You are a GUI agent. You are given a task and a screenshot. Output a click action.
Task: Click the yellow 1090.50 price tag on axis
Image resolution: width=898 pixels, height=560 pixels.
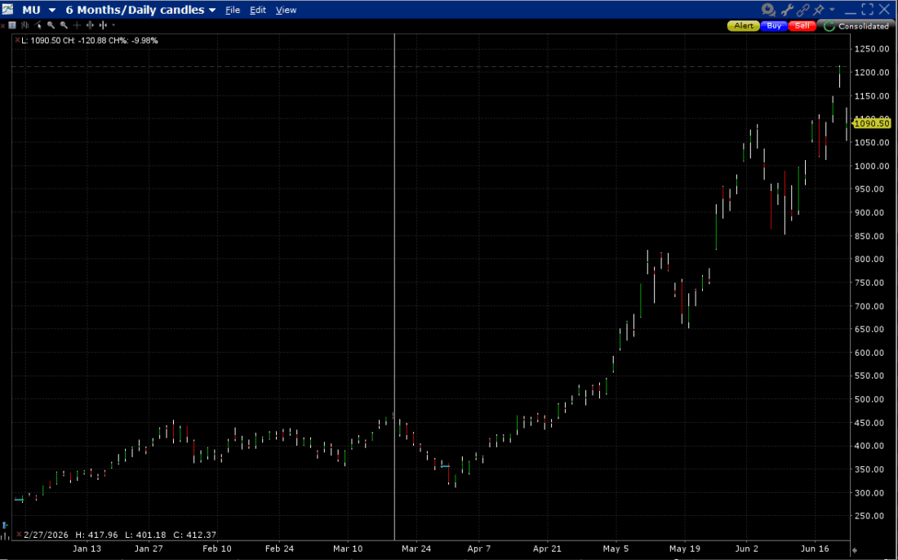872,123
